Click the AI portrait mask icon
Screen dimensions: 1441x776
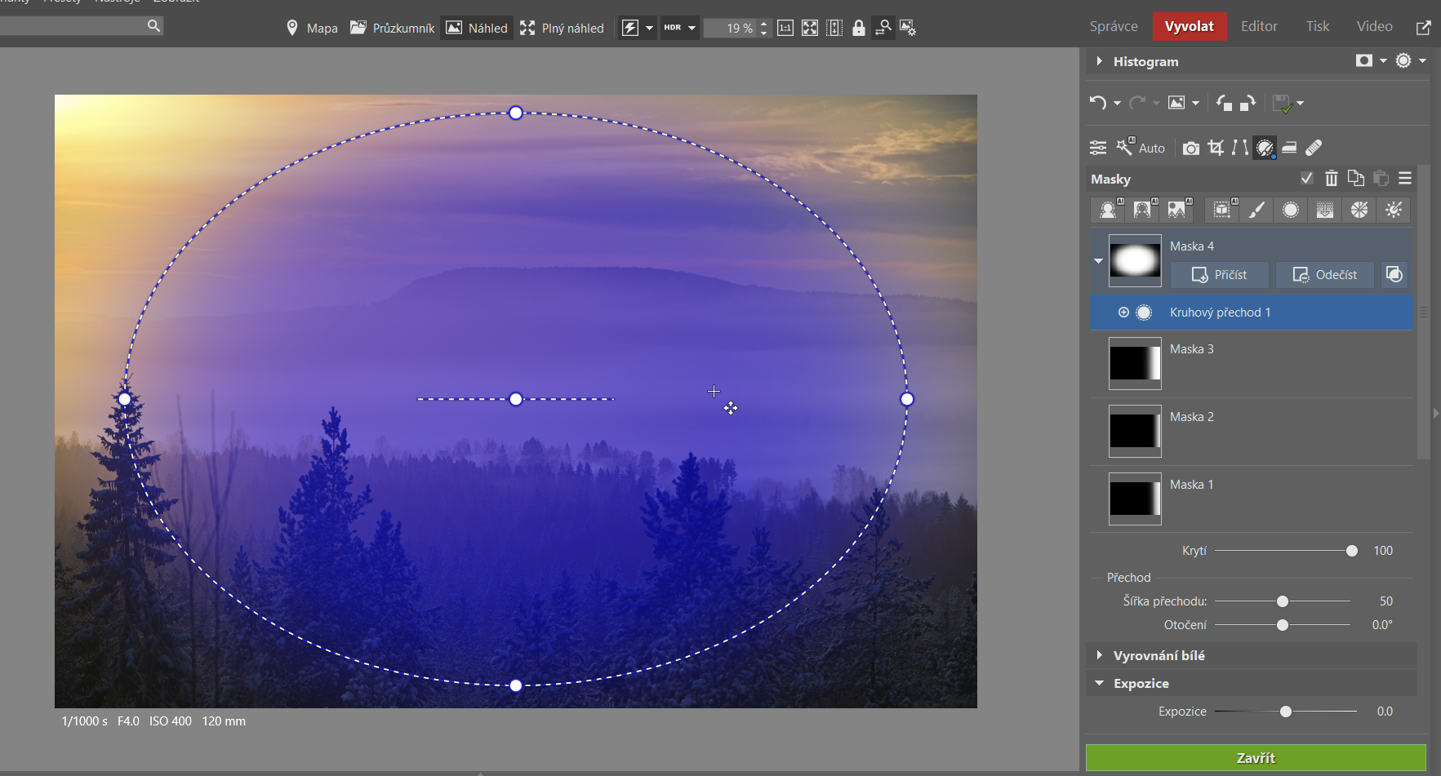click(1108, 211)
